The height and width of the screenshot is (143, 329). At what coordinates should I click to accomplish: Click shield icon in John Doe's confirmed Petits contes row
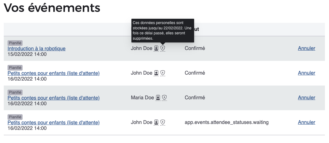tap(163, 73)
